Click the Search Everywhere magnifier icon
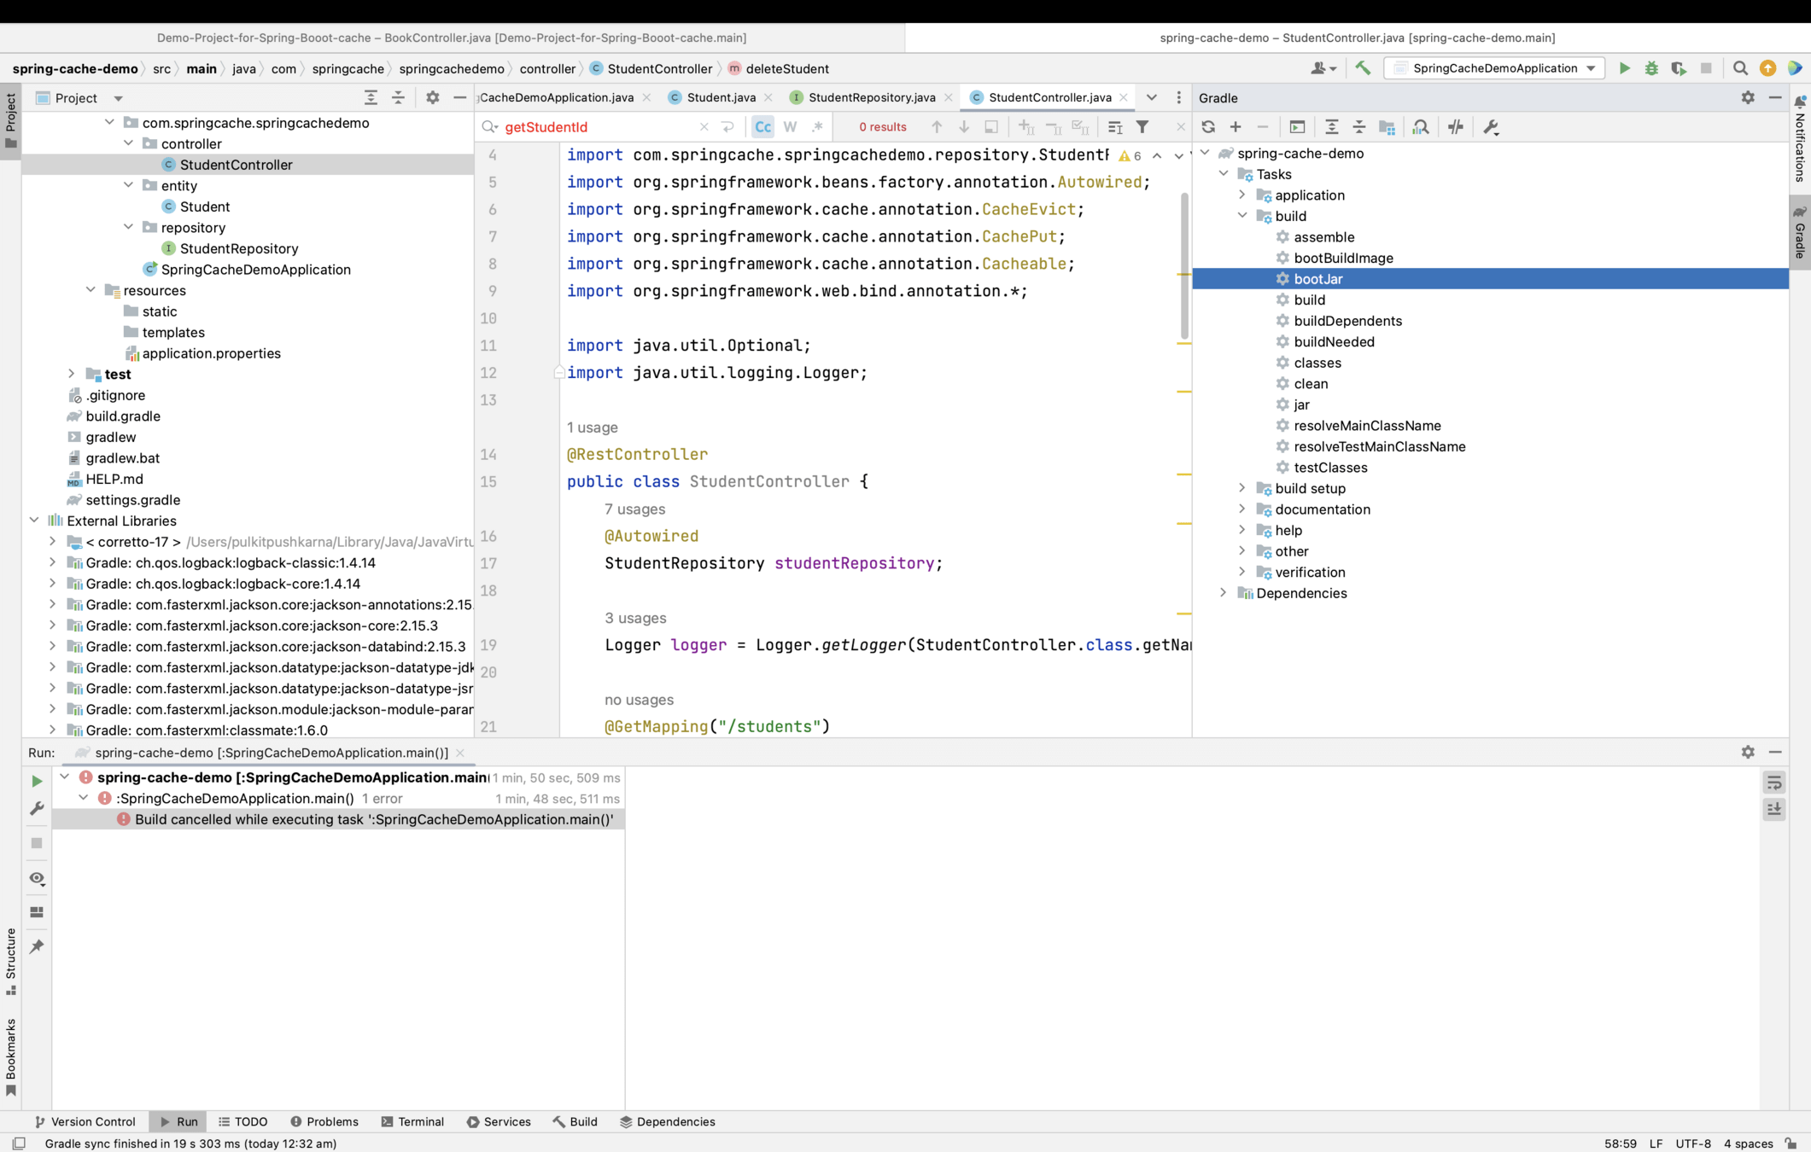The width and height of the screenshot is (1811, 1152). click(1740, 68)
